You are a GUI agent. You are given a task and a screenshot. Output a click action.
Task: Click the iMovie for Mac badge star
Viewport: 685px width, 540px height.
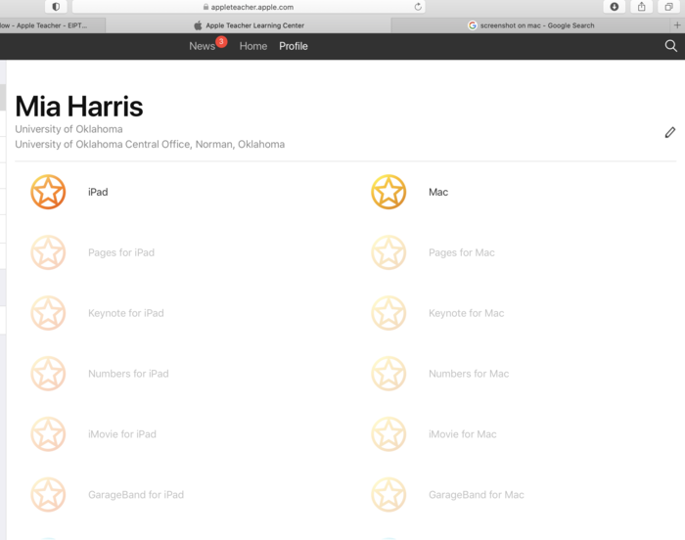(388, 434)
